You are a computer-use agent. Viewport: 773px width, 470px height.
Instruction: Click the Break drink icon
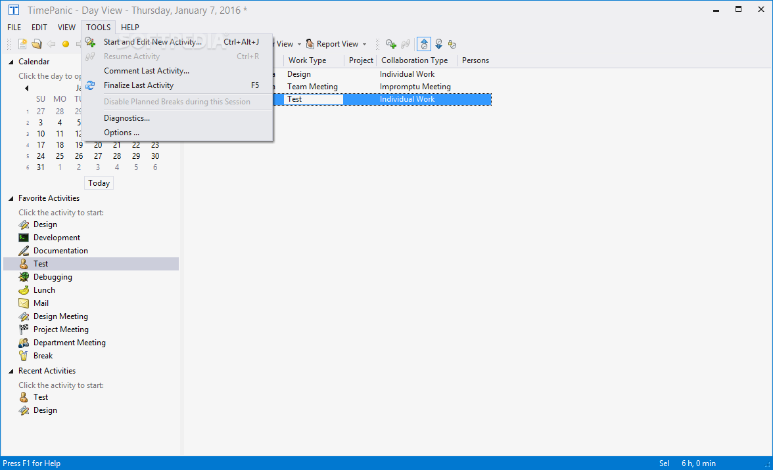(x=24, y=356)
